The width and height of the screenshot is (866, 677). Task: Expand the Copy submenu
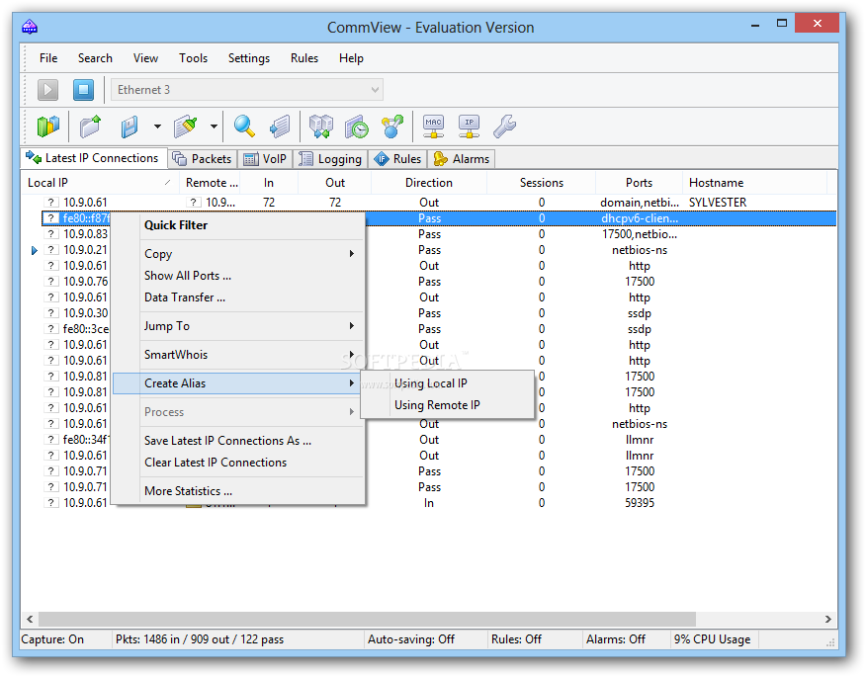click(238, 254)
